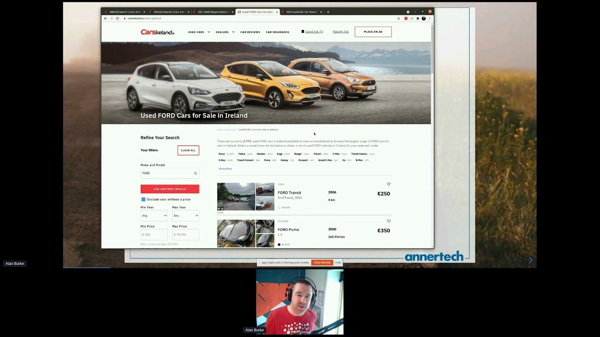Click the browser address bar
Viewport: 600px width, 337px height.
[x=258, y=18]
